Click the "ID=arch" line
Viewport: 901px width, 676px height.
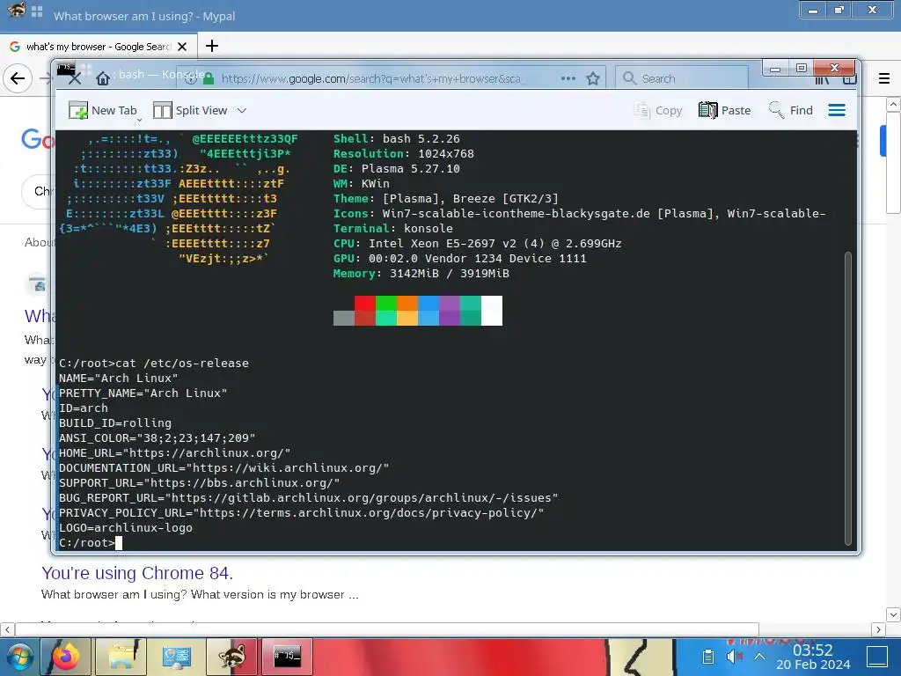tap(84, 408)
